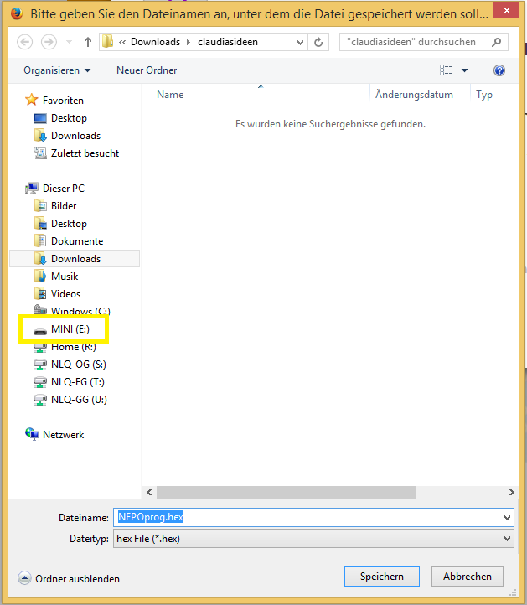The width and height of the screenshot is (527, 605).
Task: Open the Windows (C:) drive
Action: (80, 312)
